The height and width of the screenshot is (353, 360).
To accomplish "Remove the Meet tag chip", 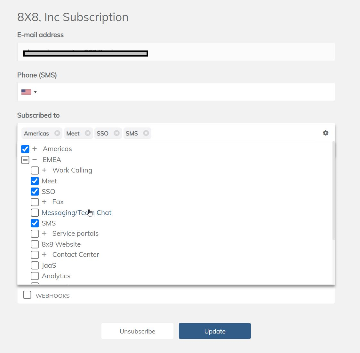I will point(87,133).
